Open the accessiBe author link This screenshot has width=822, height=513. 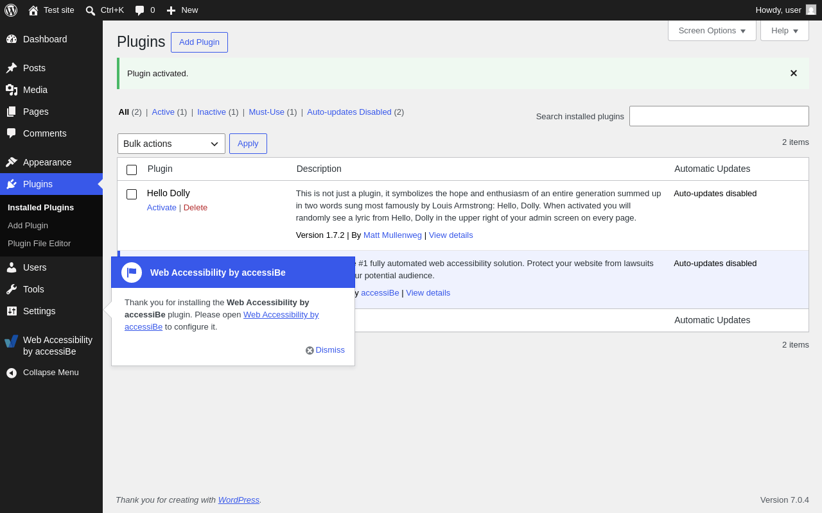click(x=380, y=292)
